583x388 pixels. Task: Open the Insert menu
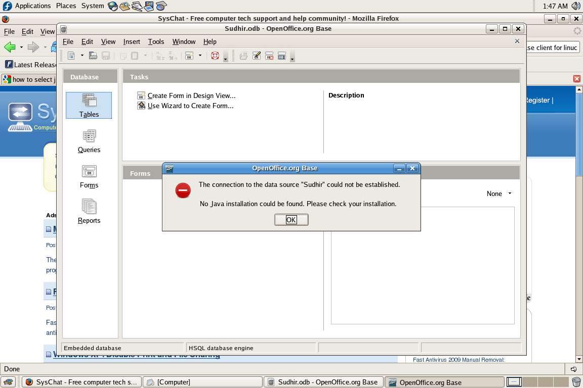[132, 41]
